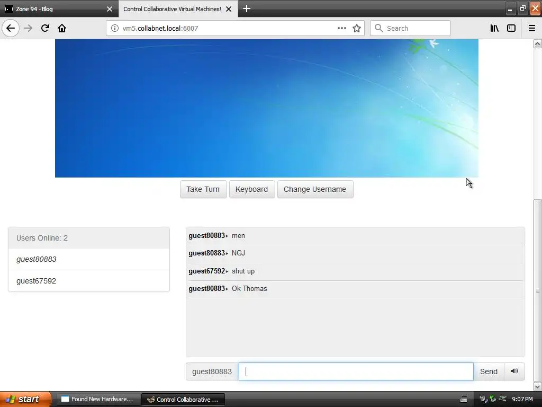Open the on-screen Keyboard button
The width and height of the screenshot is (542, 407).
[x=251, y=189]
